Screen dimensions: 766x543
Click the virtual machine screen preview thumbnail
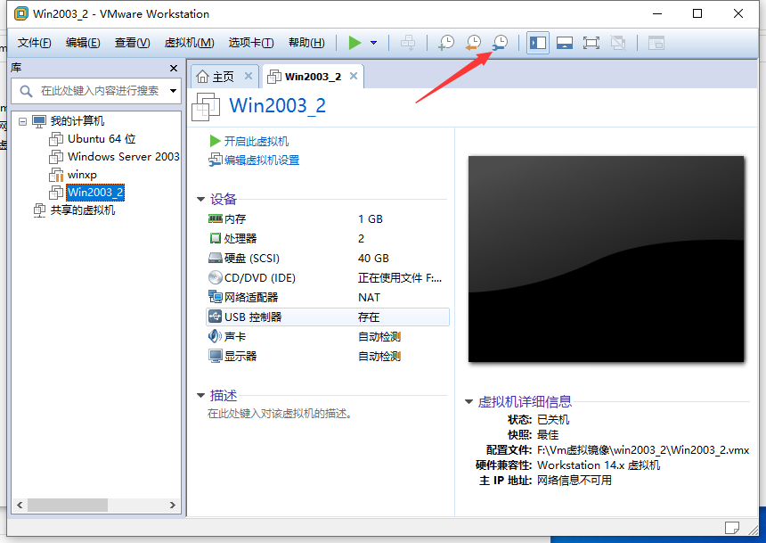click(606, 259)
